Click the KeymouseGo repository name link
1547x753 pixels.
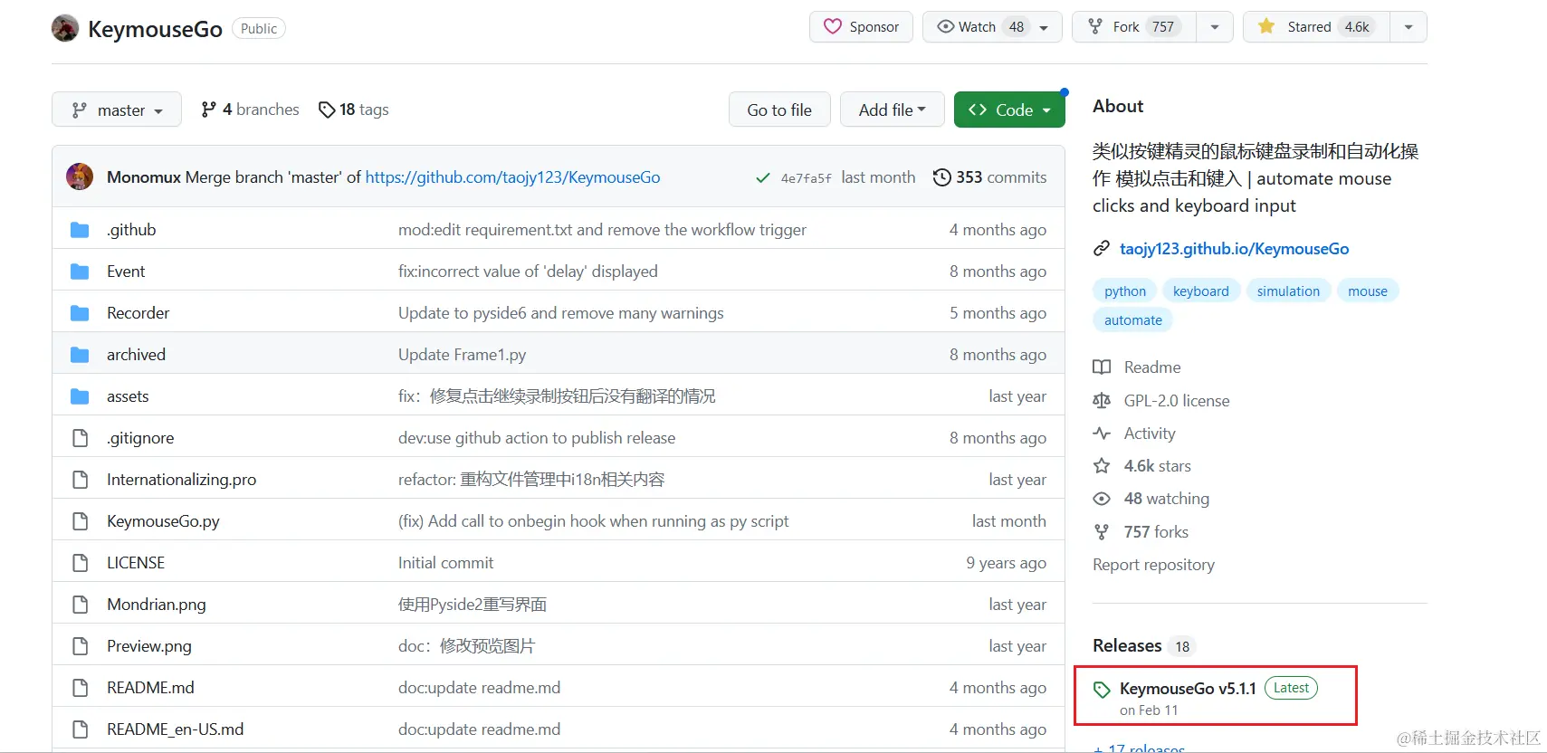155,29
